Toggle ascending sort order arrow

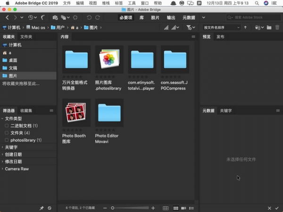(245, 27)
